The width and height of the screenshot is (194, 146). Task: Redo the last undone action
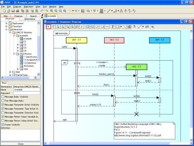tap(46, 11)
